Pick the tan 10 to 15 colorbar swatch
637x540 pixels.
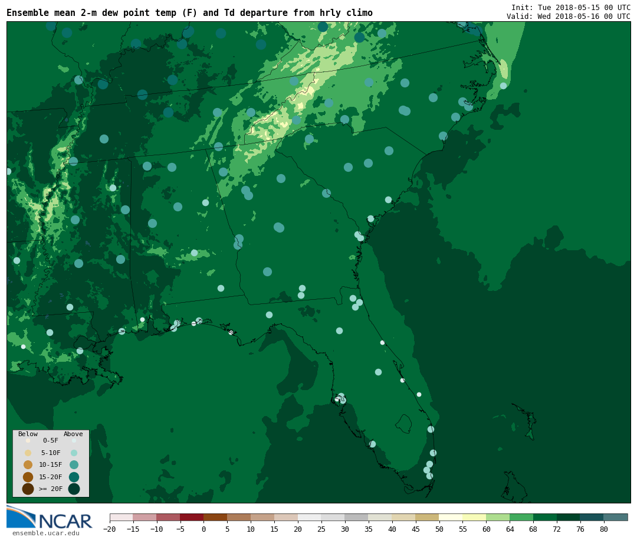click(262, 517)
